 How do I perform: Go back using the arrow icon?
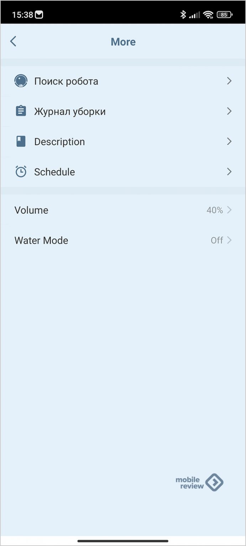click(13, 42)
